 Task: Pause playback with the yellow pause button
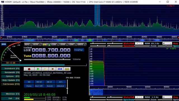[x=45, y=69]
